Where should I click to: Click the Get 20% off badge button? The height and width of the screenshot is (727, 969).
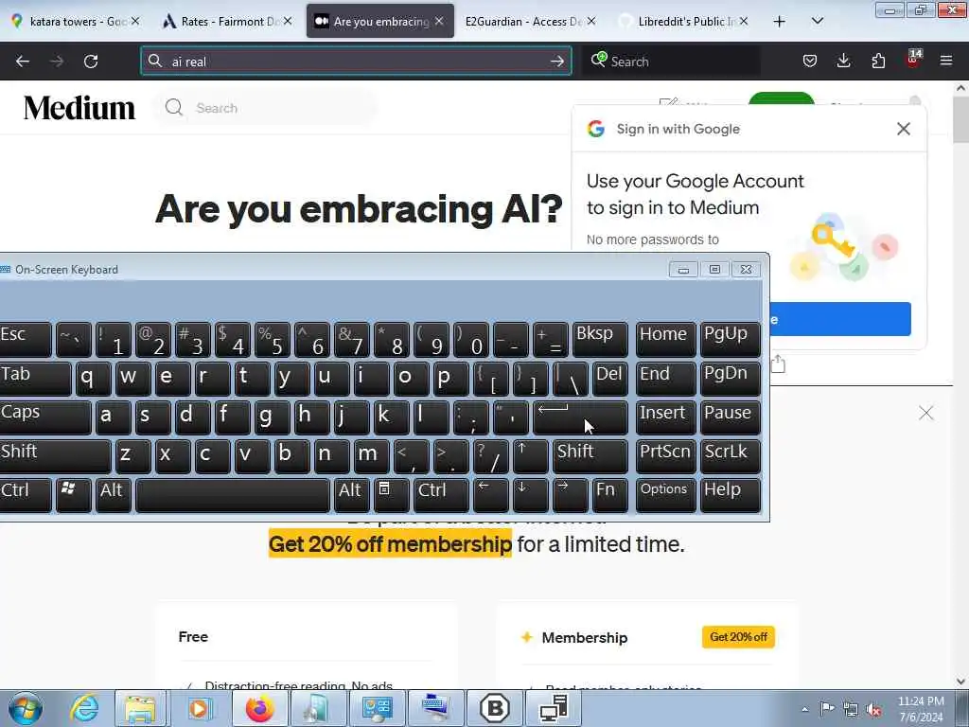[x=738, y=637]
